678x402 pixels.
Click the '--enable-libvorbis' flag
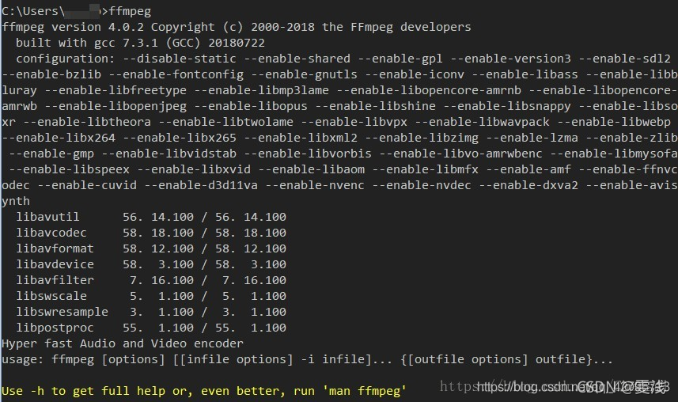308,154
